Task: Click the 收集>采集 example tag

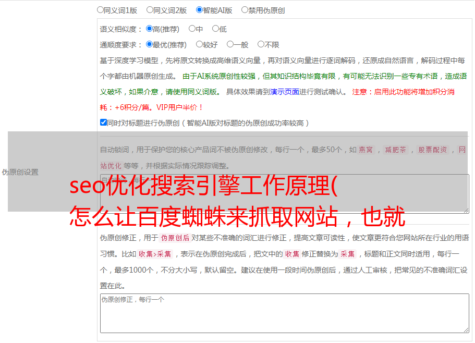Action: pos(155,254)
